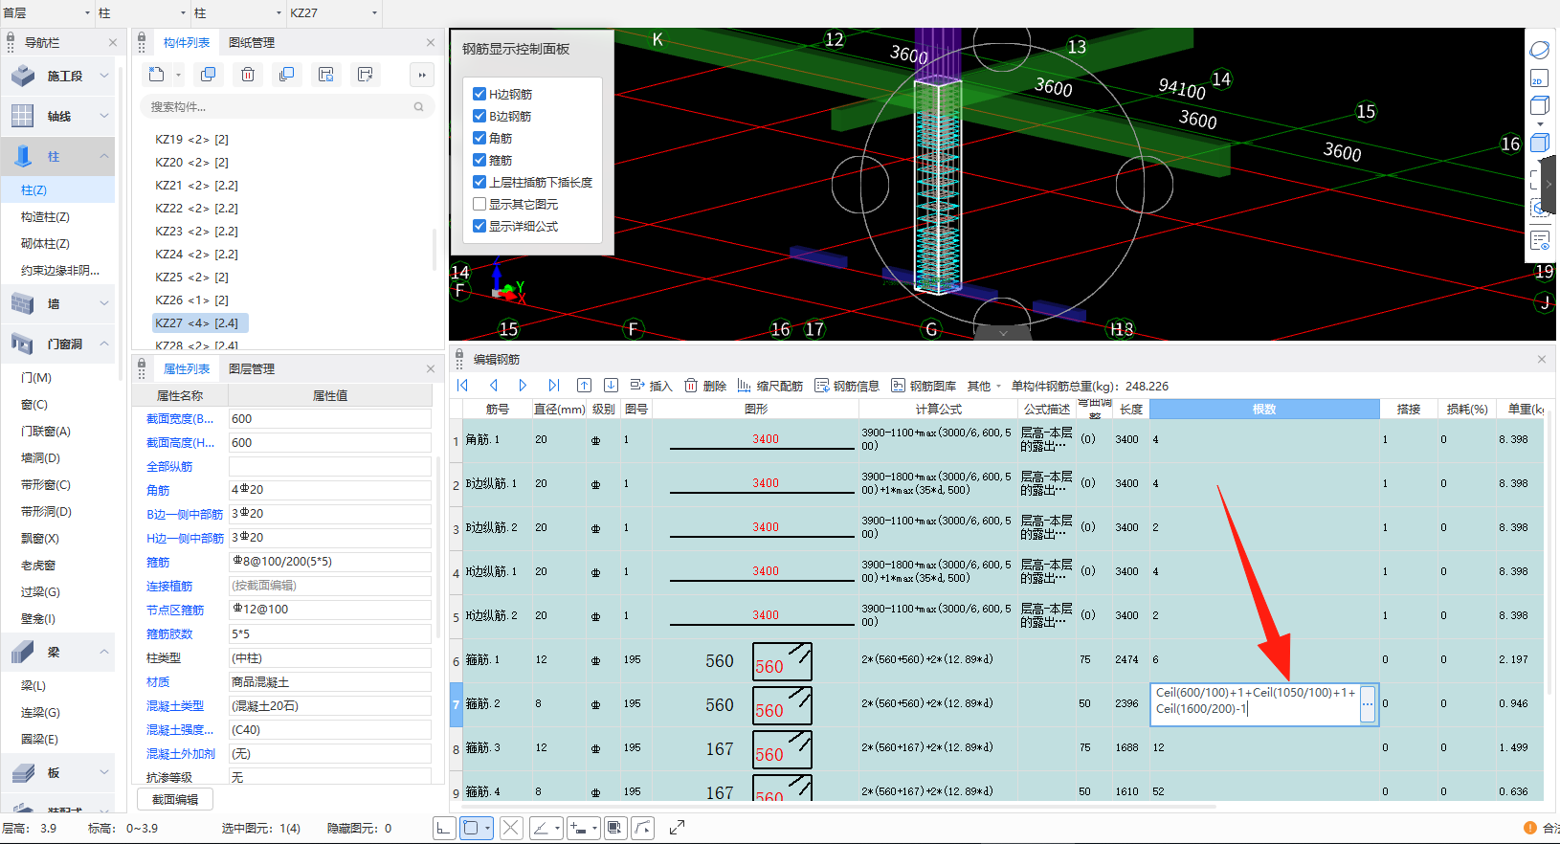The image size is (1560, 844).
Task: Go to previous rebar record
Action: click(x=494, y=385)
